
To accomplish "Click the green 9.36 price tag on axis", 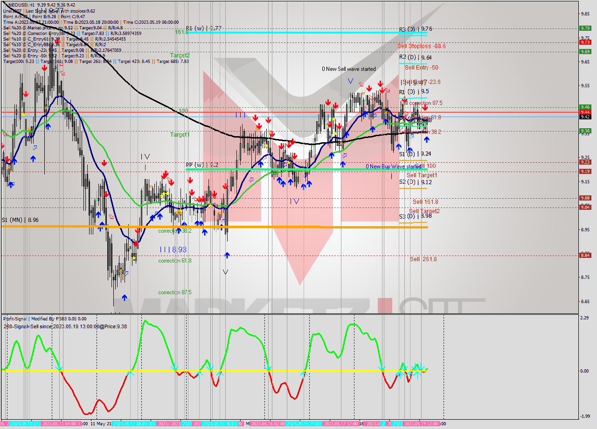I will [x=585, y=131].
